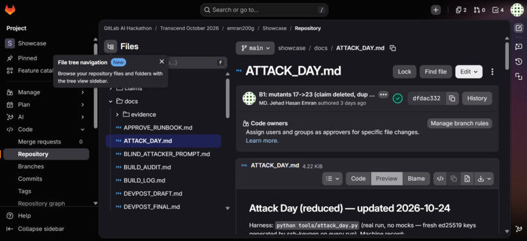Collapse the docs folder in tree
527x241 pixels.
pyautogui.click(x=110, y=102)
